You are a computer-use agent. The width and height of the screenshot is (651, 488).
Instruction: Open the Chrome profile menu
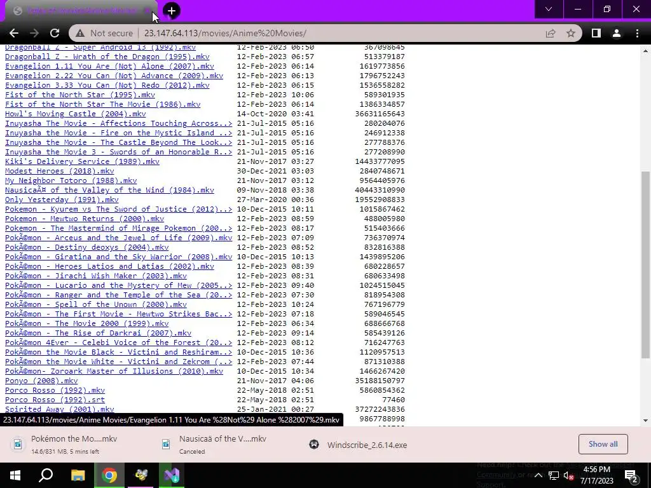617,33
